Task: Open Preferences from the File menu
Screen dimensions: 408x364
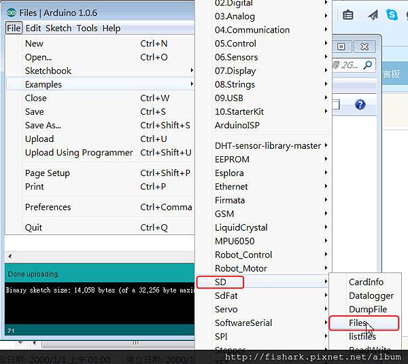Action: pos(100,207)
